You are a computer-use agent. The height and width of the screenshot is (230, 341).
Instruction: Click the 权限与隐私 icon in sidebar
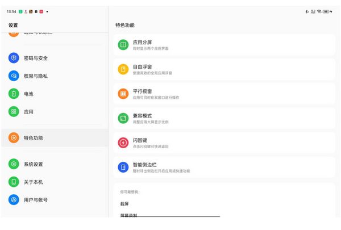[14, 76]
